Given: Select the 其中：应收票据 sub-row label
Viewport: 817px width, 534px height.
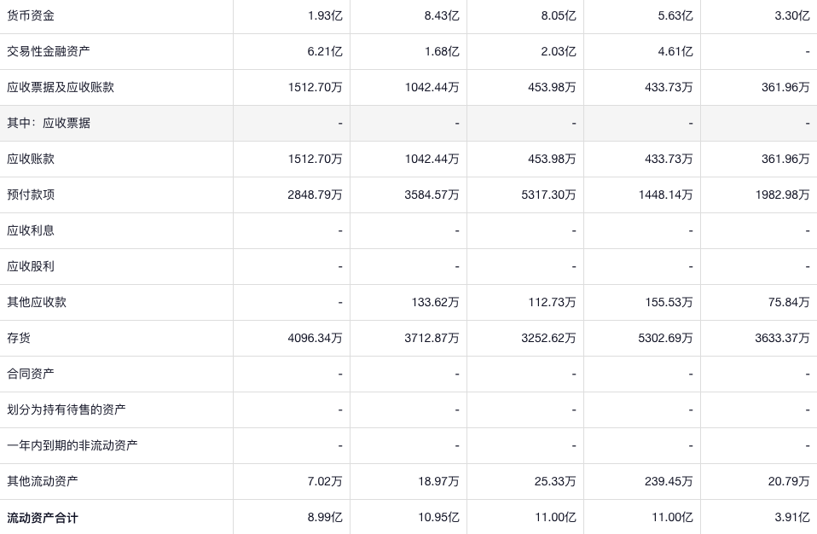Looking at the screenshot, I should [x=49, y=123].
